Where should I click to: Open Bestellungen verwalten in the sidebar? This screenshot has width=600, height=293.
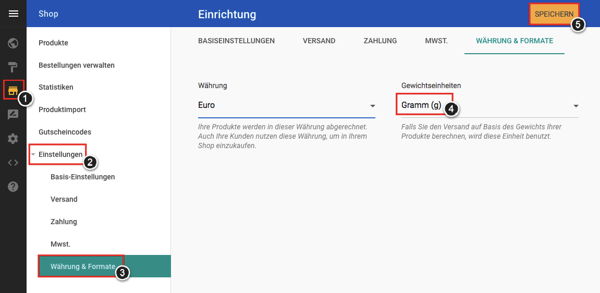point(77,65)
